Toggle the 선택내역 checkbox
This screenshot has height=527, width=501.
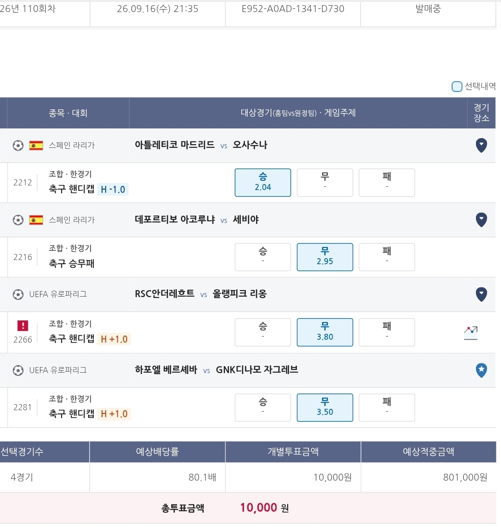coord(456,86)
